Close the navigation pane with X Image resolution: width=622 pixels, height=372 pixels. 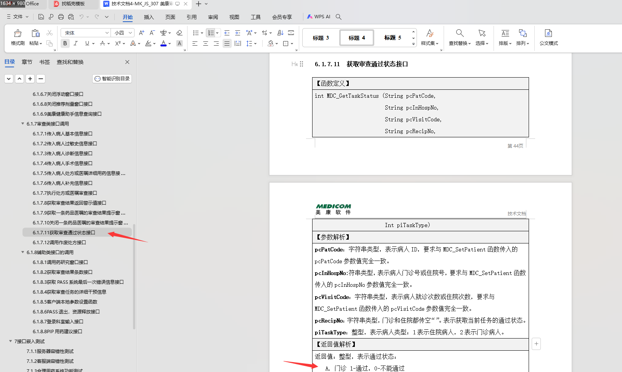click(x=127, y=62)
